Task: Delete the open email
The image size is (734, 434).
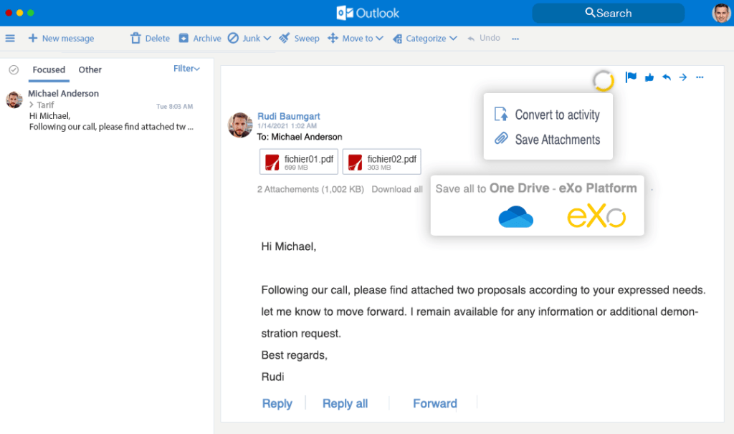Action: tap(150, 38)
